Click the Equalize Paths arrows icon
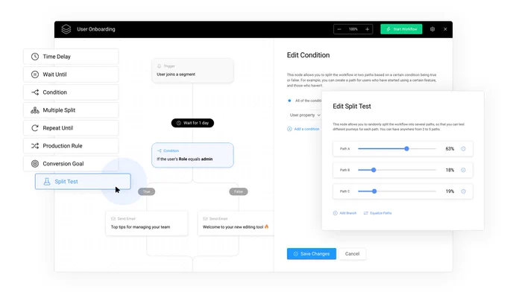Viewport: 507px width, 295px height. click(365, 213)
